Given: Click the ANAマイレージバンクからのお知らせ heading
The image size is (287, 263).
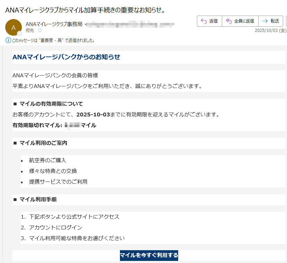Looking at the screenshot, I should [66, 57].
